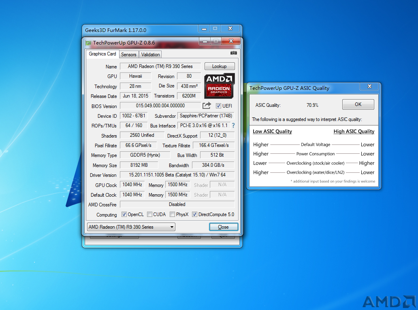Click the Overclocking (stock/air cooler) label
418x310 pixels.
pyautogui.click(x=316, y=163)
